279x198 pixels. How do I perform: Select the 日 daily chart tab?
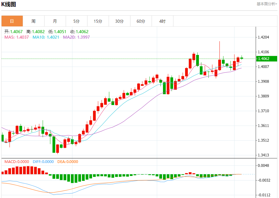(x=12, y=21)
